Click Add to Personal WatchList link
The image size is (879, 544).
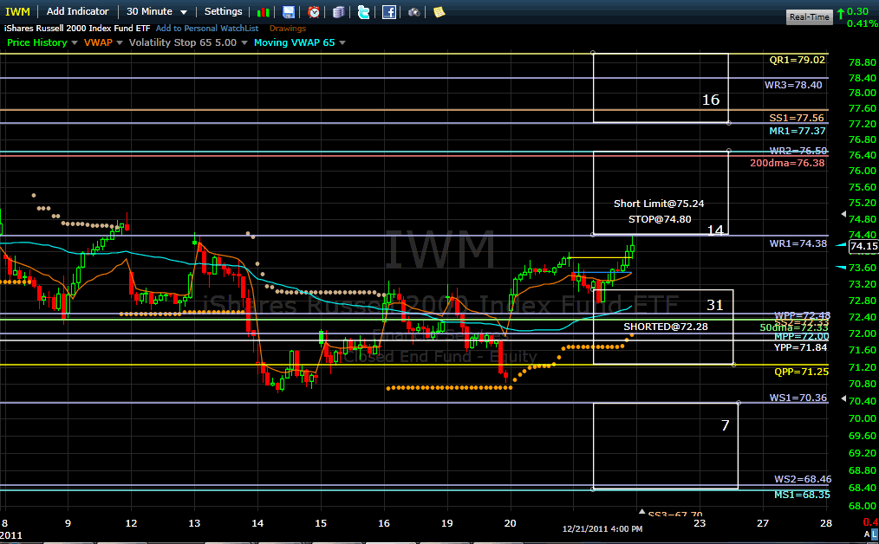click(x=207, y=28)
